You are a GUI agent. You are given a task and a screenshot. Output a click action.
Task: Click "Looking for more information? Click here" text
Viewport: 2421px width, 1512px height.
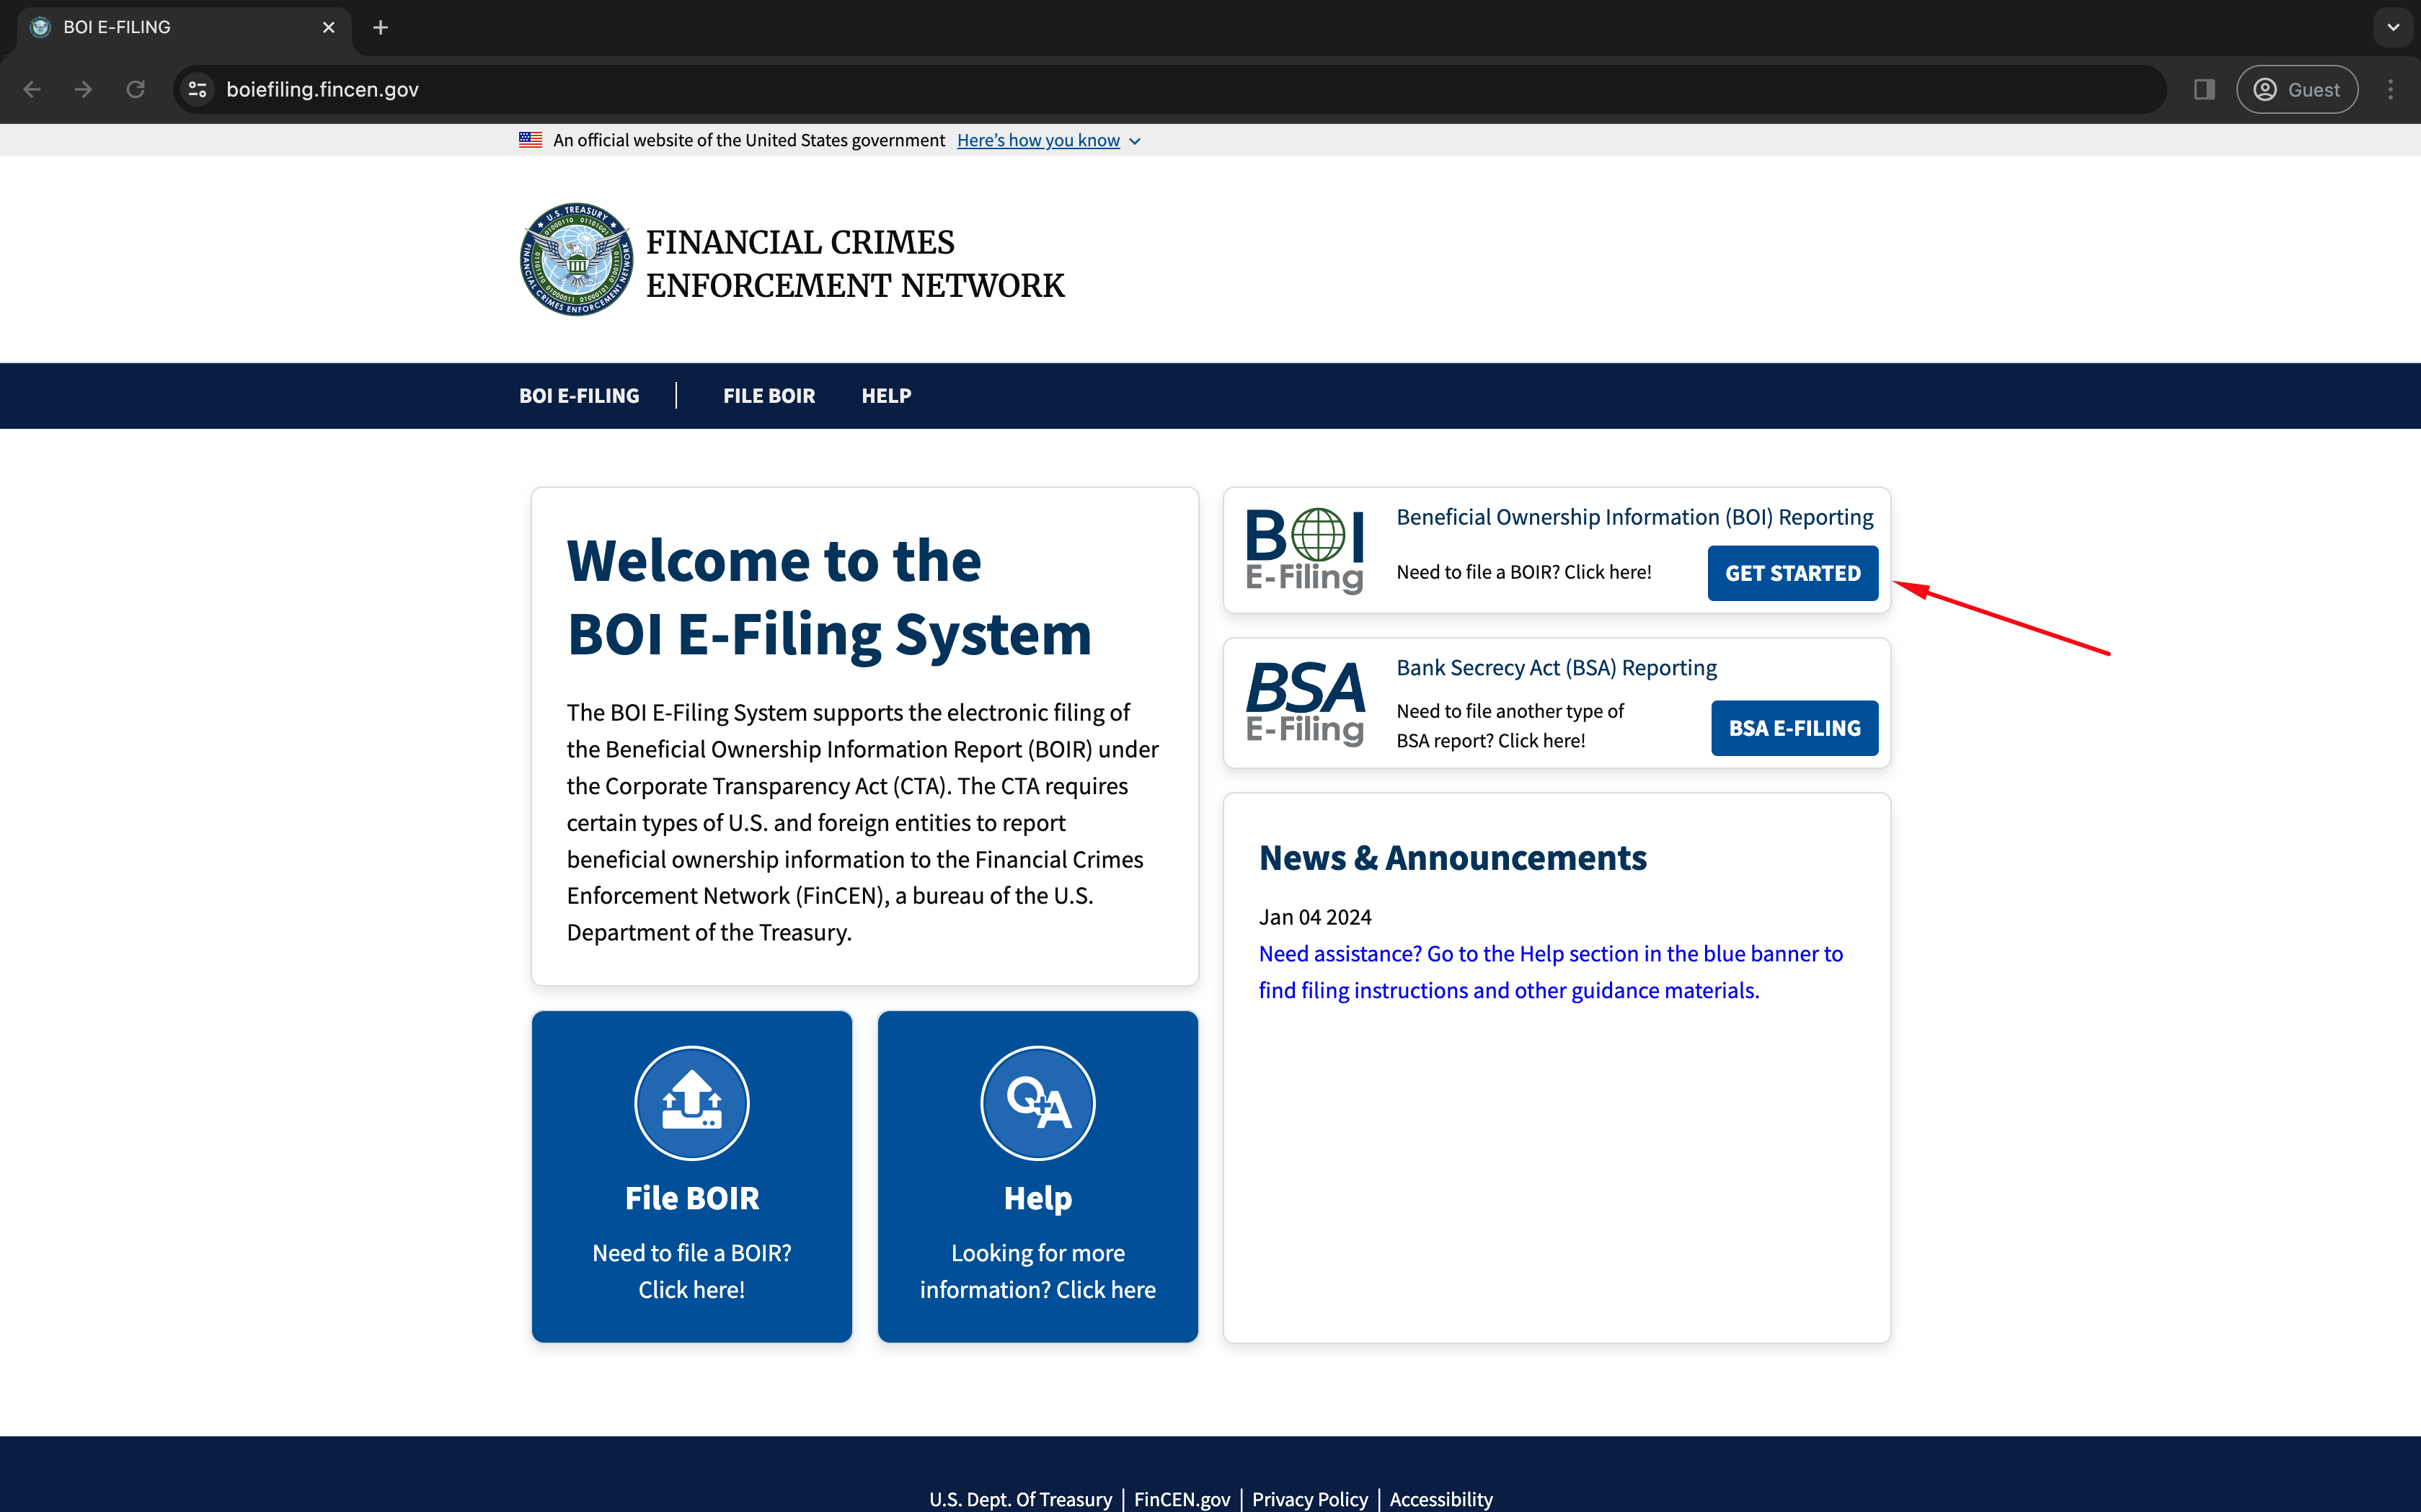1037,1271
